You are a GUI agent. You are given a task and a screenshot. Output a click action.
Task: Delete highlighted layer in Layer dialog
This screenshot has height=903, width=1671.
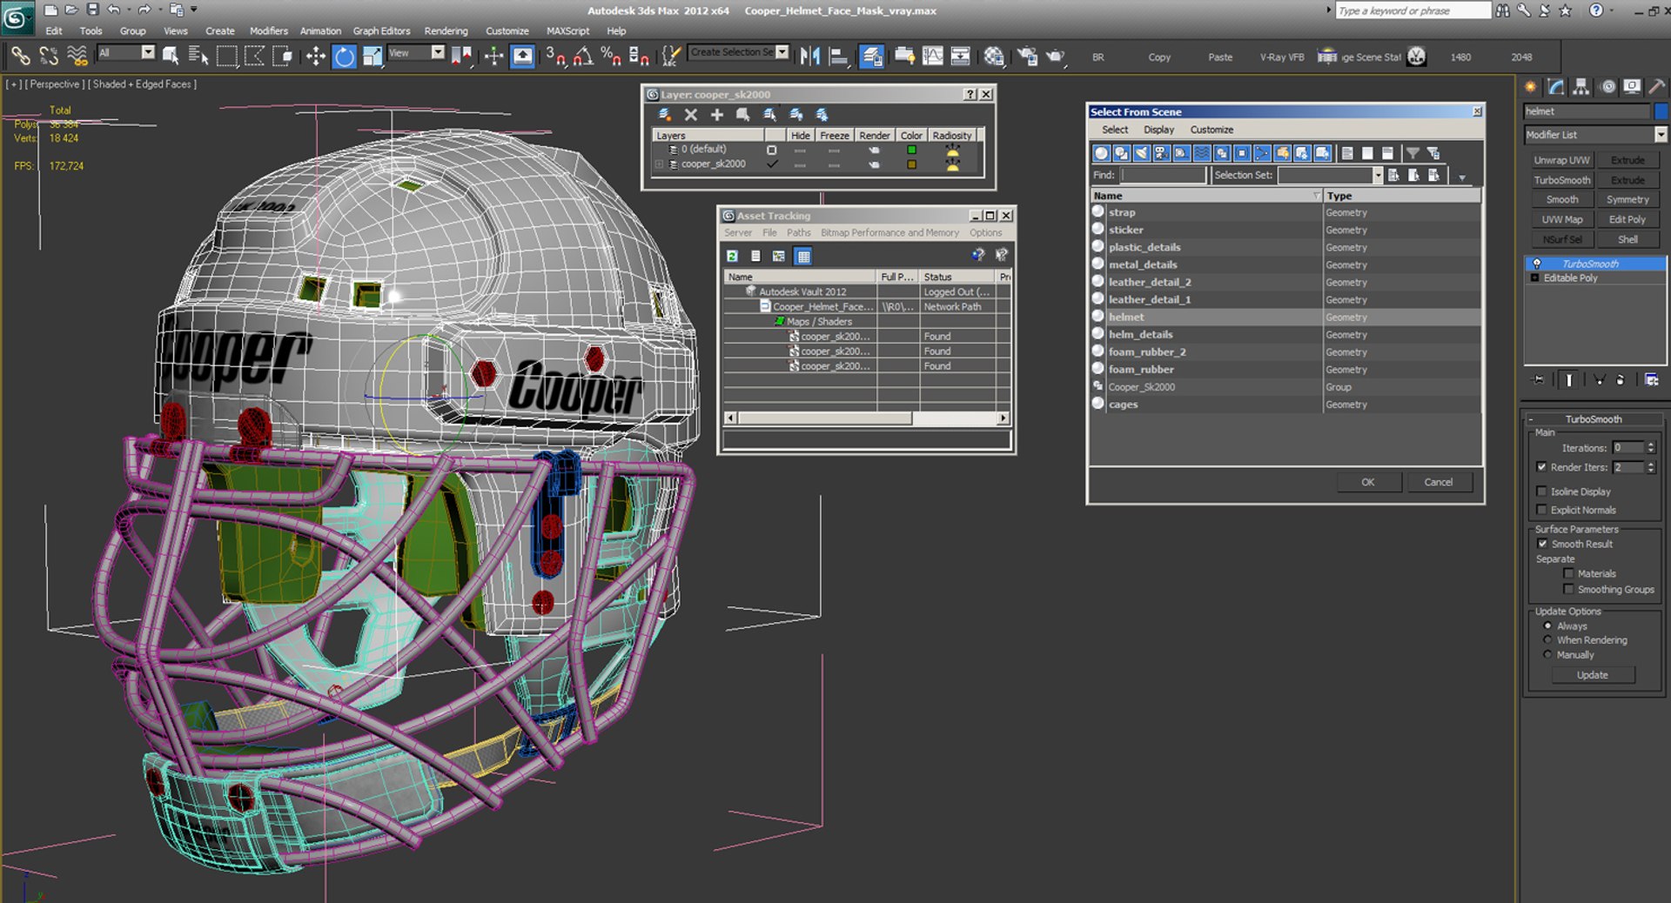tap(691, 115)
